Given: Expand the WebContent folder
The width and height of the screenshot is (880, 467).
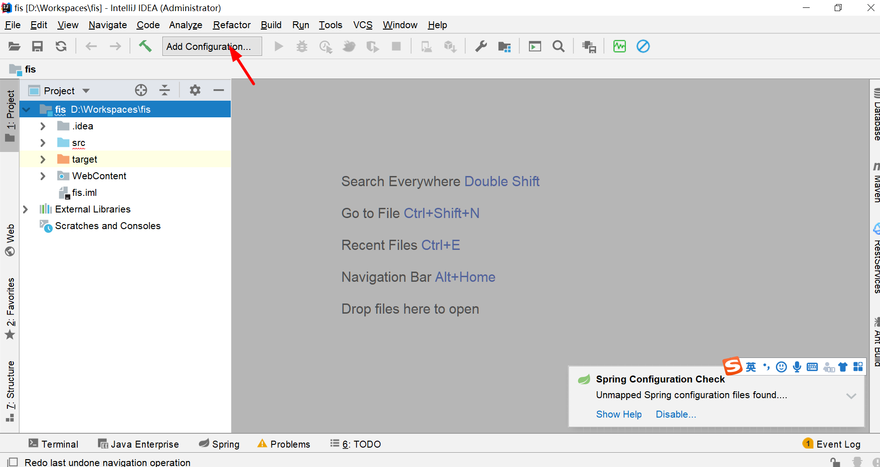Looking at the screenshot, I should [x=43, y=176].
